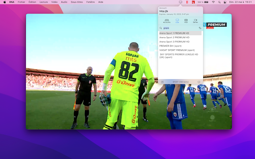The image size is (255, 159).
Task: Open the Apple menu
Action: (x=4, y=2)
